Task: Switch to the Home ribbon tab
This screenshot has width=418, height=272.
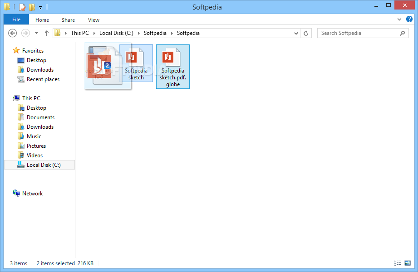Action: (x=42, y=20)
